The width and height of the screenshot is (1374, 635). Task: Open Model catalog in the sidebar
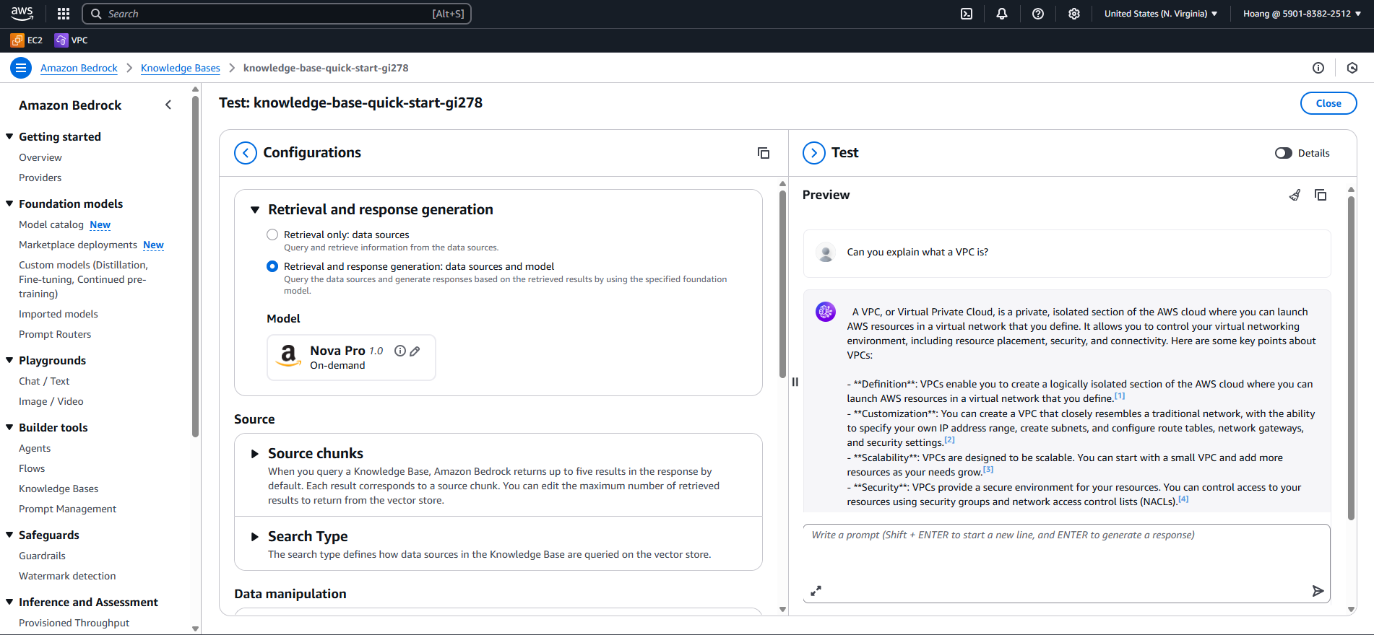pyautogui.click(x=51, y=224)
